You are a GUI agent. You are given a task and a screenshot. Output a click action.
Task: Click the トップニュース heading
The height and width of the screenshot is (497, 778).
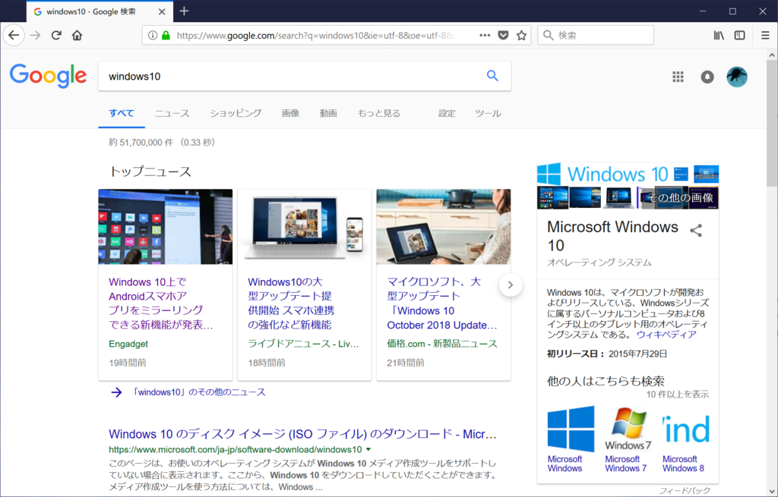[150, 171]
